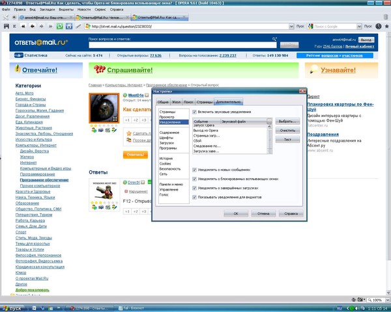Click the panel toggle icon beside save
The image size is (391, 312).
coord(14,26)
